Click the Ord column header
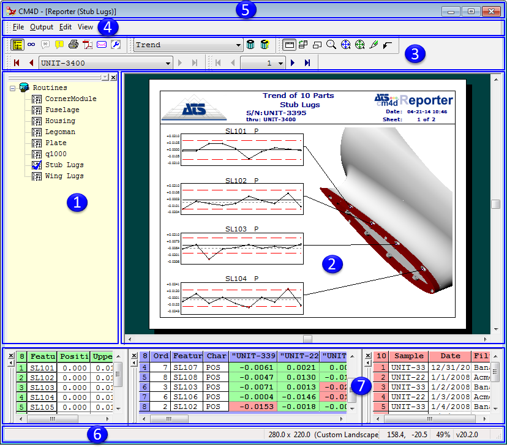 pyautogui.click(x=160, y=356)
